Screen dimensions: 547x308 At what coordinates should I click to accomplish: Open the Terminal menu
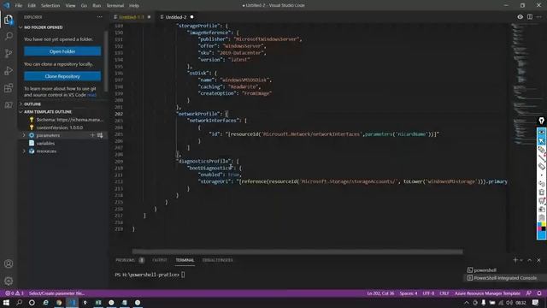[x=115, y=6]
